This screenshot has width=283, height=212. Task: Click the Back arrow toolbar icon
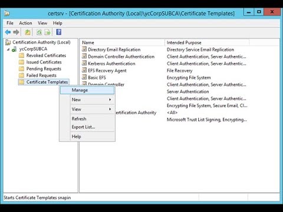click(8, 32)
